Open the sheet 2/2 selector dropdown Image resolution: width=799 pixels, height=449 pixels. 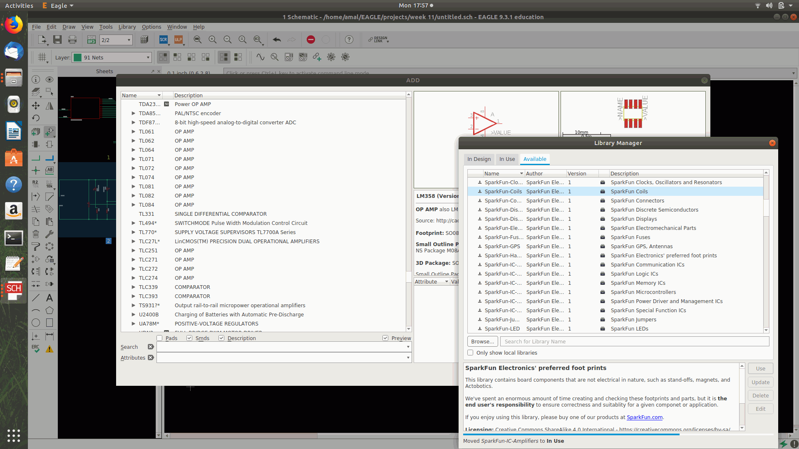(x=116, y=40)
